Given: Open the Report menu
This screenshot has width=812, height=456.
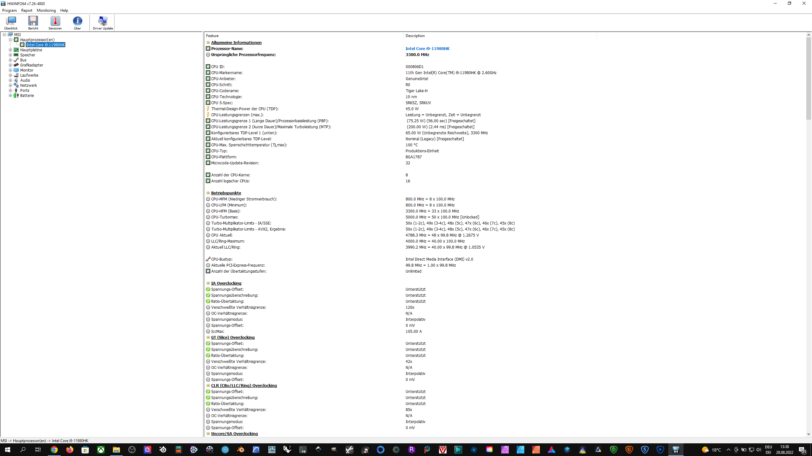Looking at the screenshot, I should tap(27, 10).
